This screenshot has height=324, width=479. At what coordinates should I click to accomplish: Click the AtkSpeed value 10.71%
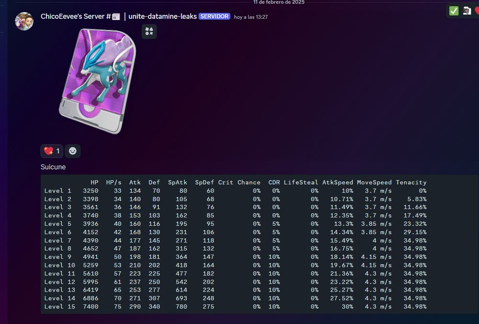(342, 199)
